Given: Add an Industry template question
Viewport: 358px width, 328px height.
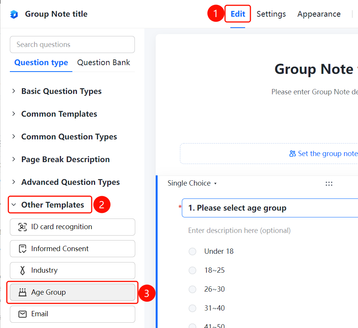Looking at the screenshot, I should (x=72, y=270).
